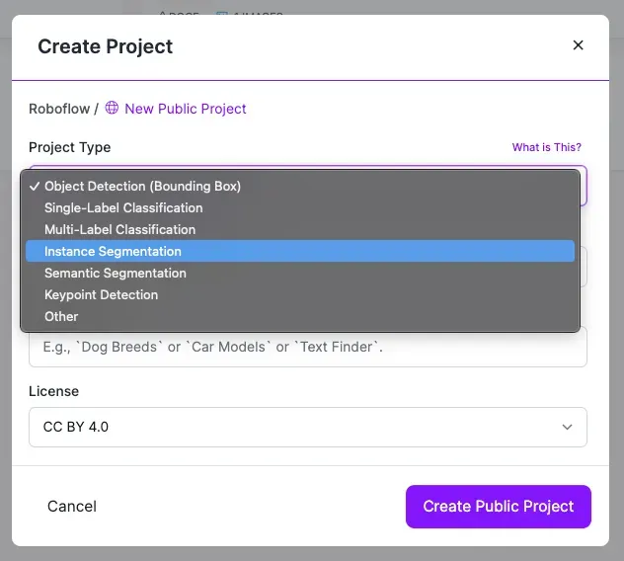Pick Other as the project type

tap(61, 316)
